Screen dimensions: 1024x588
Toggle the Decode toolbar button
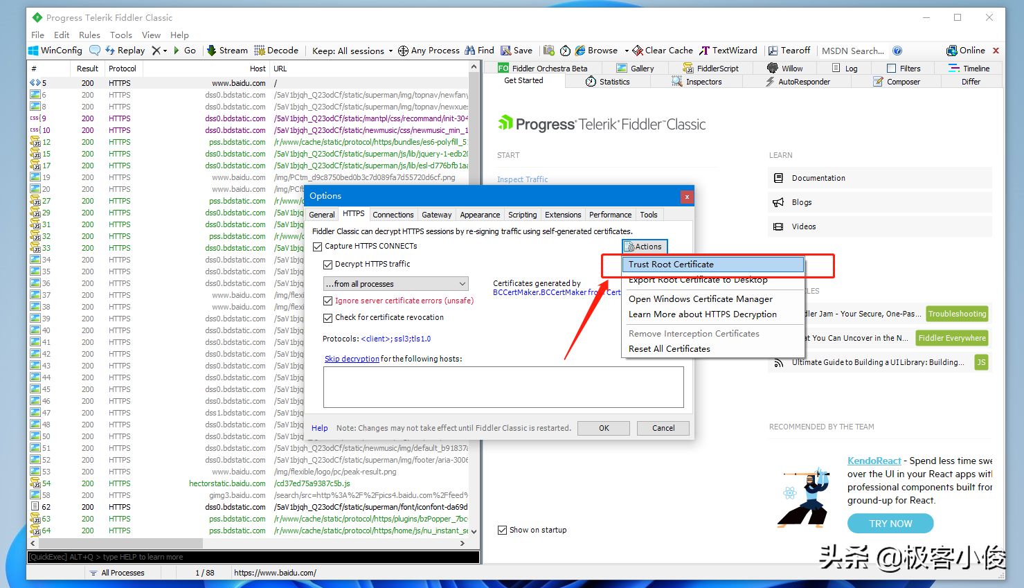click(x=276, y=51)
